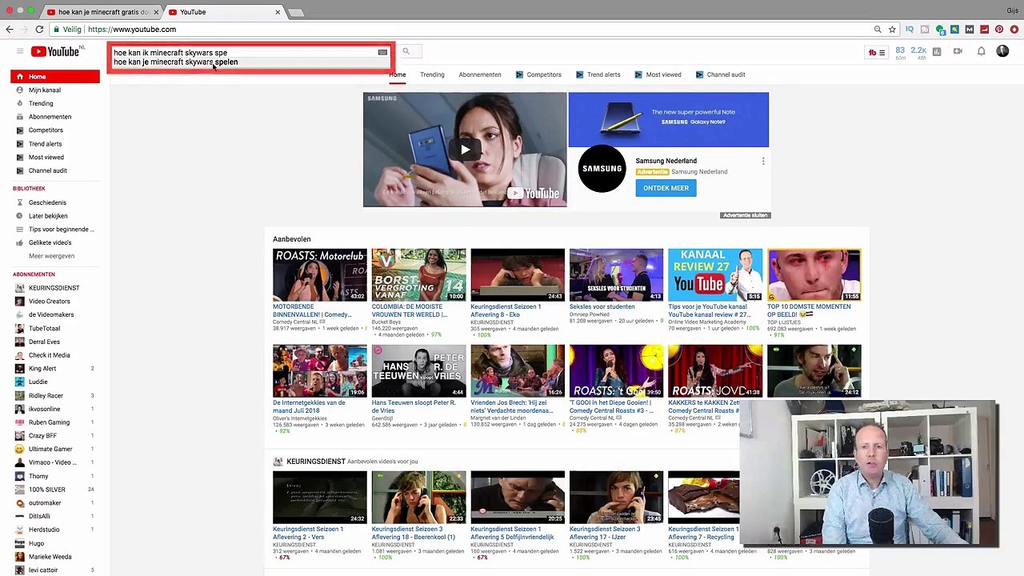This screenshot has width=1024, height=576.
Task: Click the YouTube search input field
Action: tap(250, 52)
